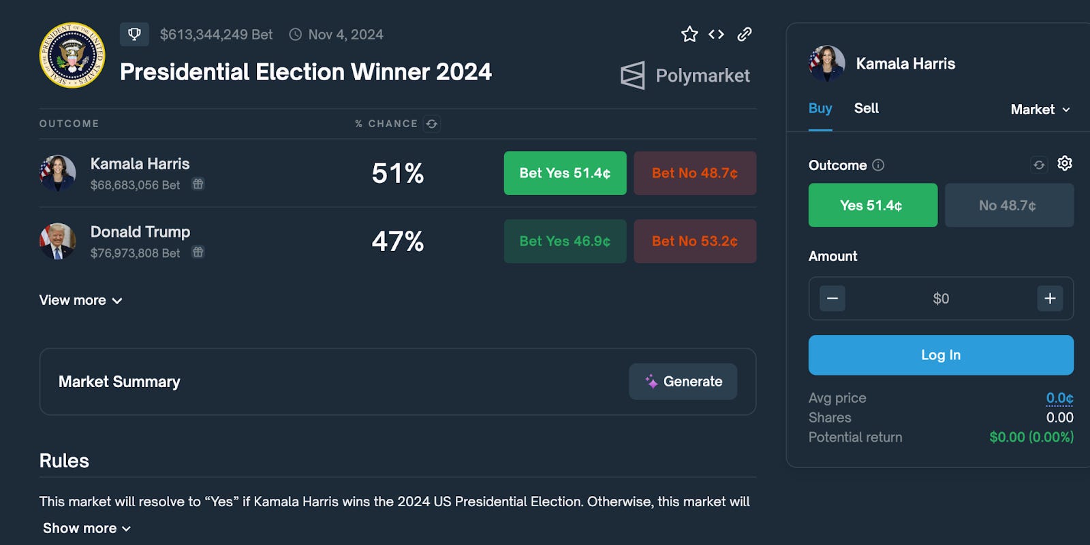Click the favorite star icon
Viewport: 1090px width, 545px height.
[689, 34]
